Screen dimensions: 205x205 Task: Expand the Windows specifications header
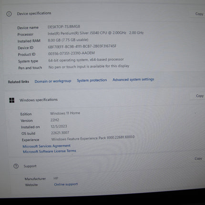point(39,100)
